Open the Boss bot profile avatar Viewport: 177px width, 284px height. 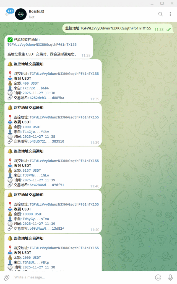coord(21,14)
